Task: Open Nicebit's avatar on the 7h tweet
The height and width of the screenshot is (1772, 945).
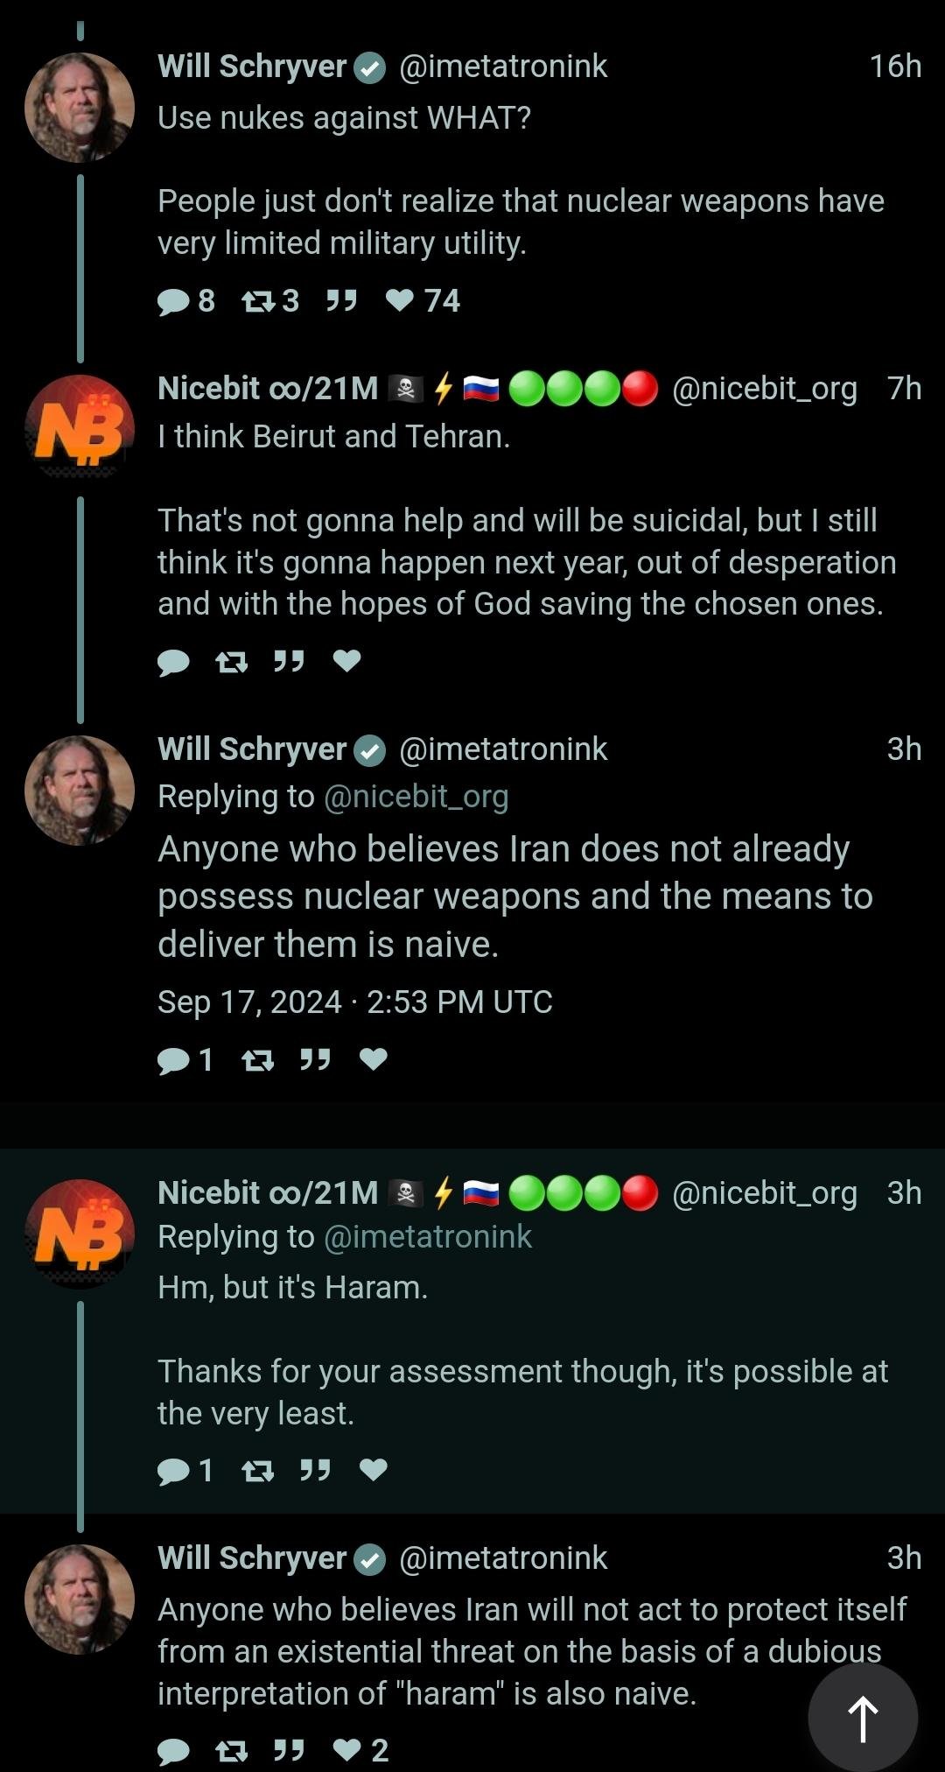Action: click(80, 427)
